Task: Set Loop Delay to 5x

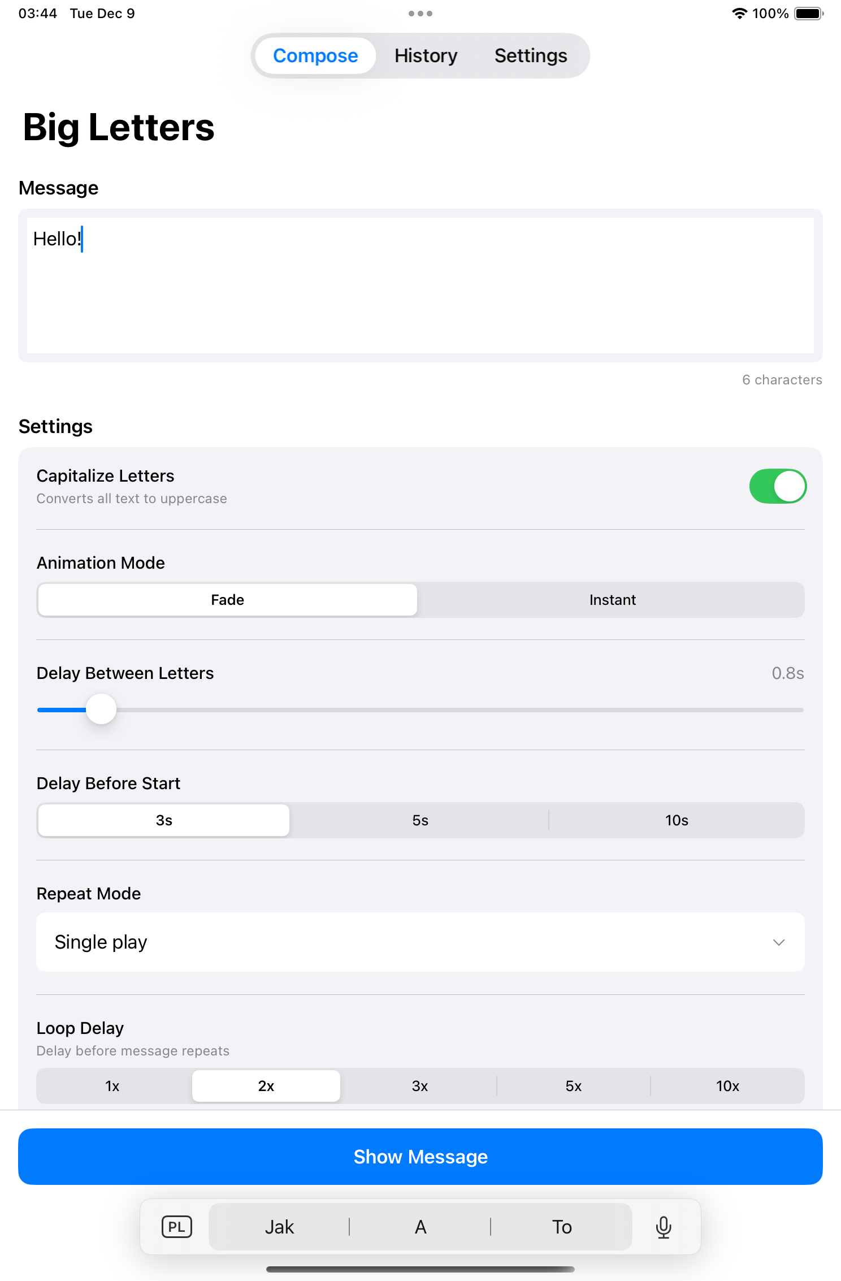Action: 573,1086
